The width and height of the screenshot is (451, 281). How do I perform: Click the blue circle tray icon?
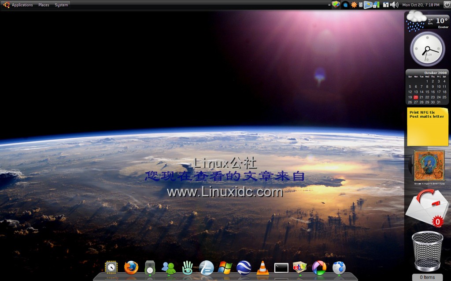click(346, 5)
